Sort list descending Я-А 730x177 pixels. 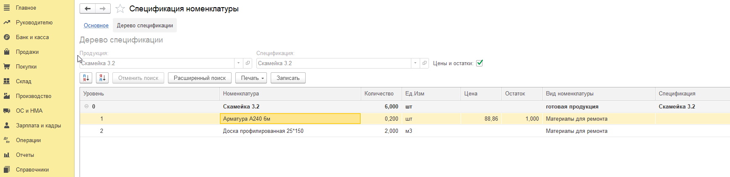(x=102, y=78)
